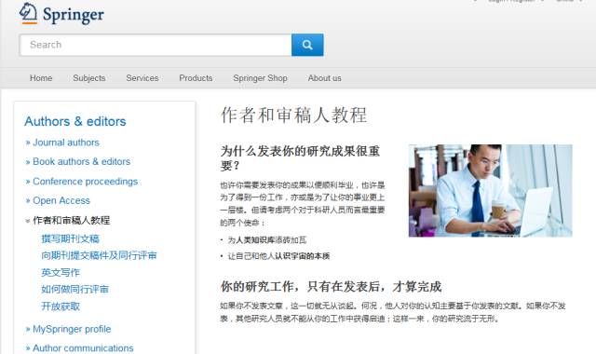The width and height of the screenshot is (596, 354).
Task: Click the Authors & editors sidebar heading
Action: 75,121
